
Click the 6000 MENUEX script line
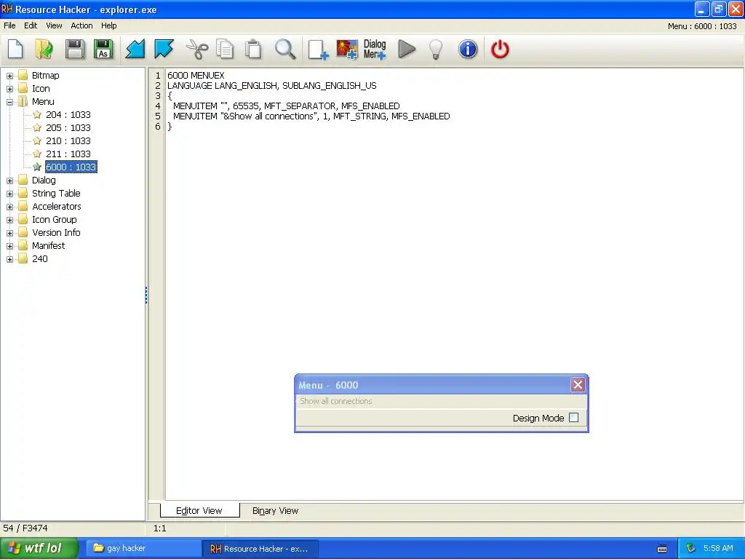point(196,75)
